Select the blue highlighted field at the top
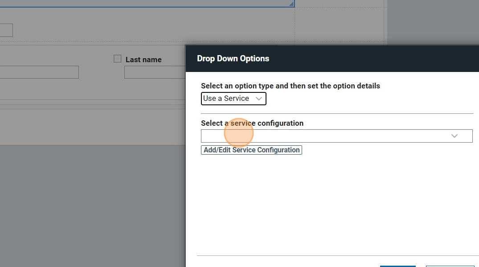 coord(147,4)
